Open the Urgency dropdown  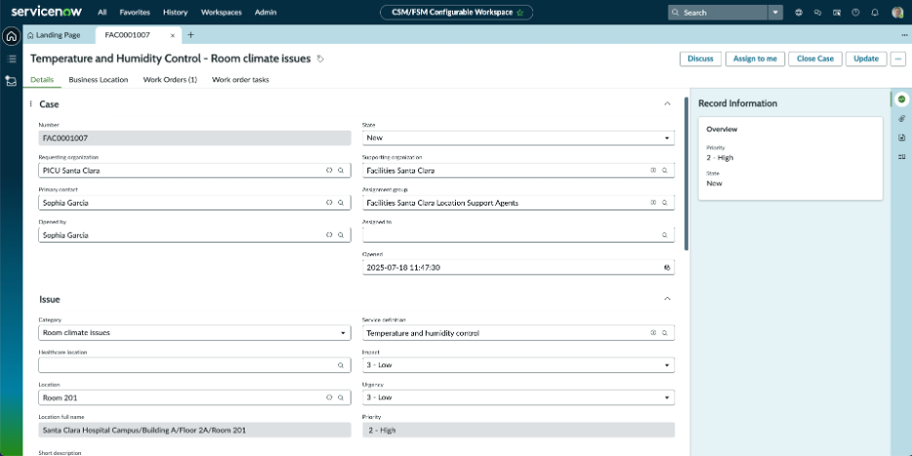[518, 398]
